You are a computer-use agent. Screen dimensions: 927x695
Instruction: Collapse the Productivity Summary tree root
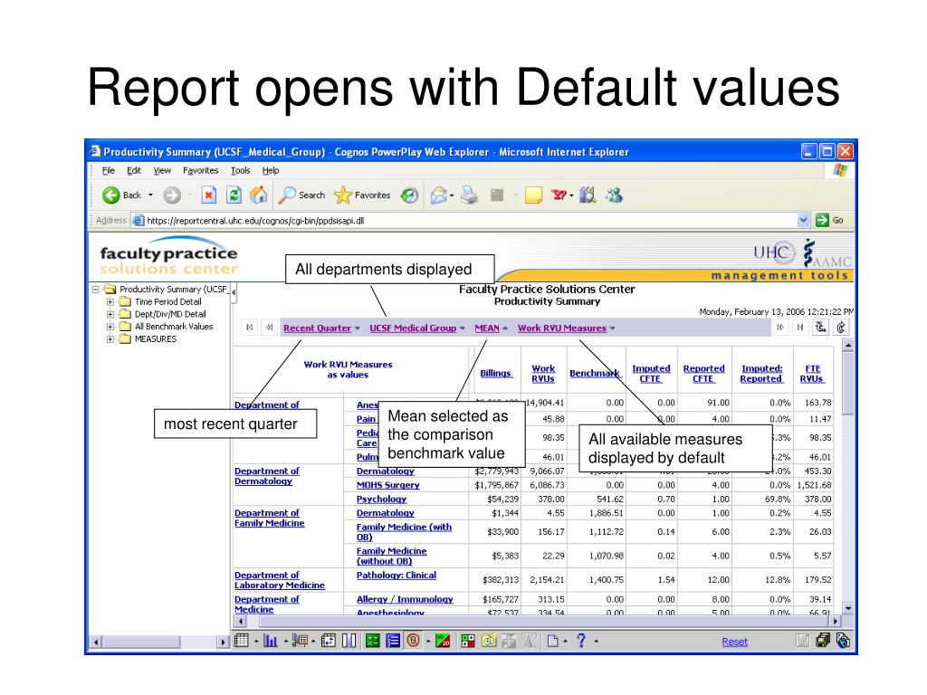(x=95, y=290)
